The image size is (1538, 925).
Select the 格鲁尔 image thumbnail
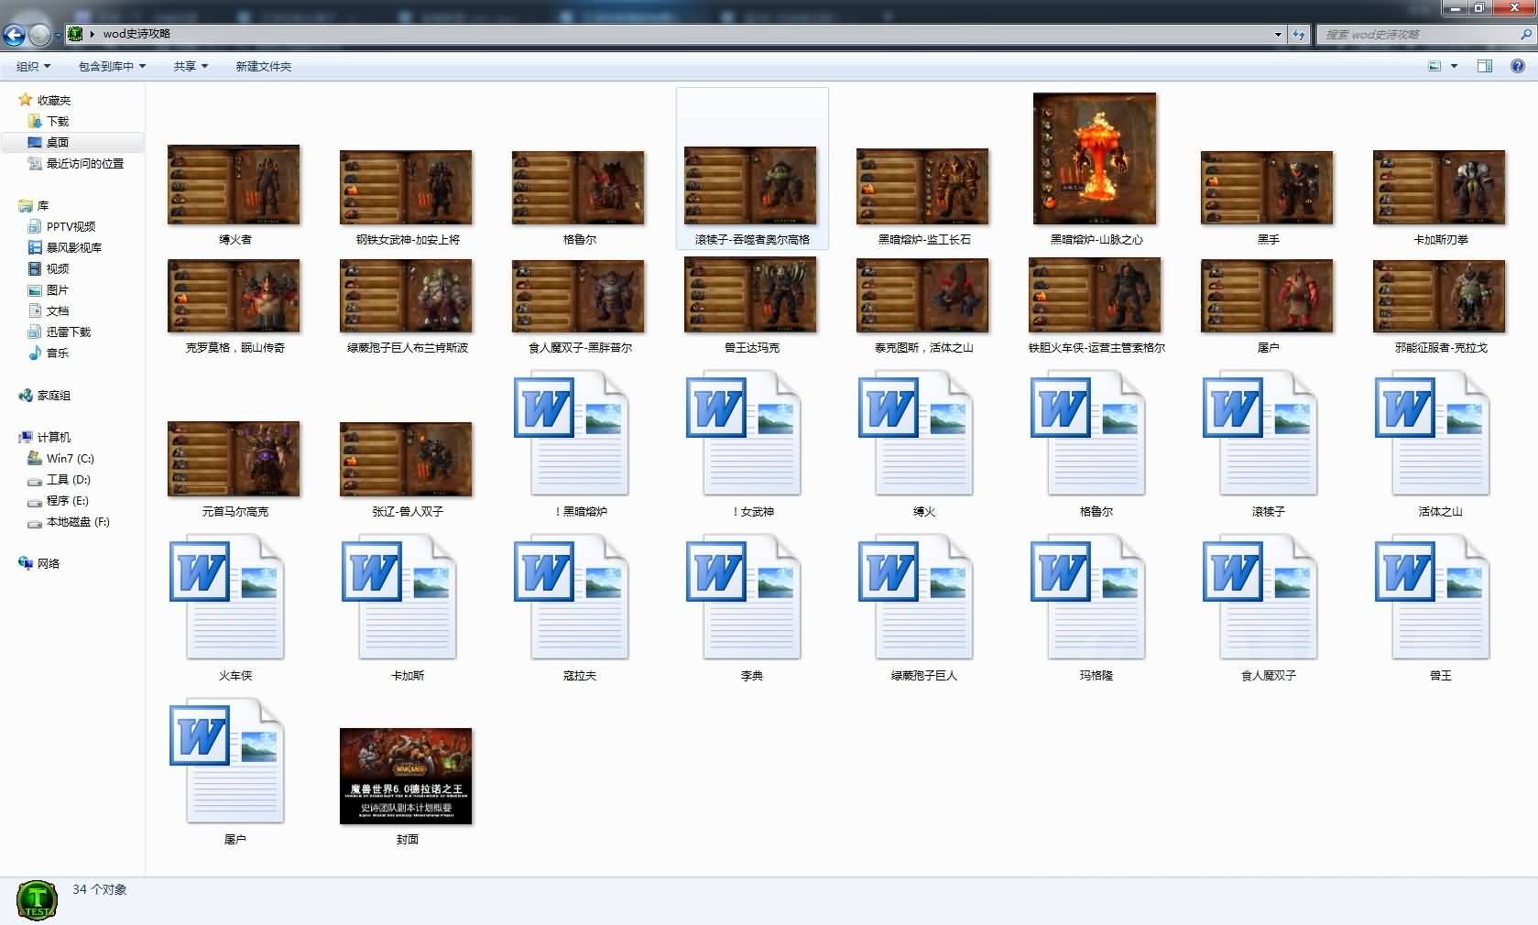click(x=578, y=188)
